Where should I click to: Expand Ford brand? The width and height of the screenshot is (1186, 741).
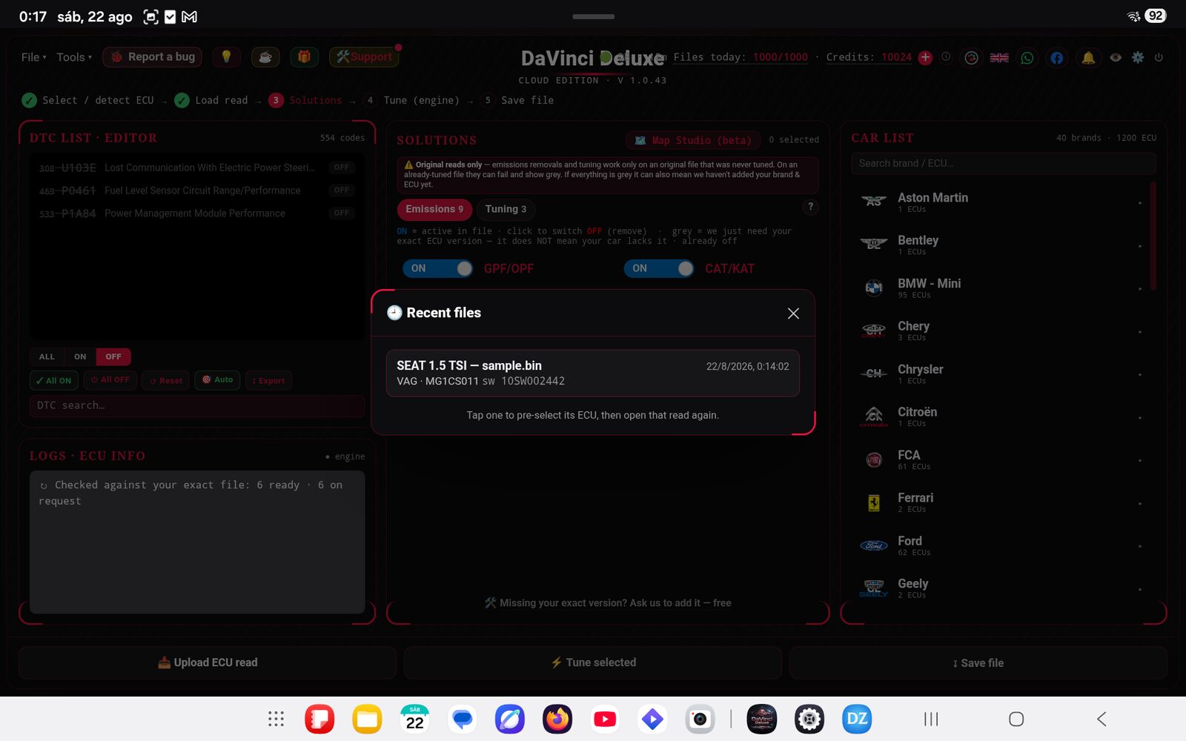pos(1002,546)
